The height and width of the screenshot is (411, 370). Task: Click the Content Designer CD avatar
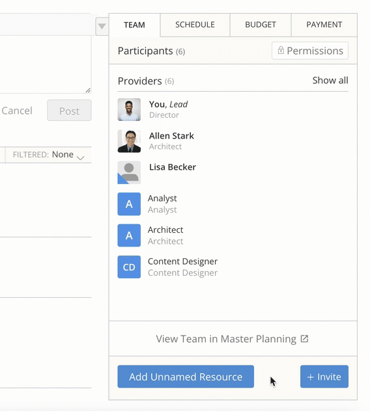[129, 267]
